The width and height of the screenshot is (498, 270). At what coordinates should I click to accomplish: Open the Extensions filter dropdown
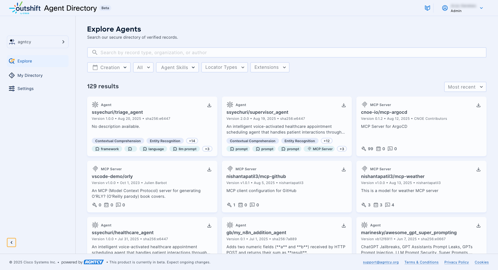click(270, 67)
